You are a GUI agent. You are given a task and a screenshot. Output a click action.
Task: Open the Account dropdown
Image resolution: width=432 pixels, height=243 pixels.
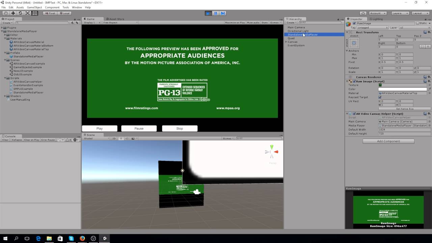point(378,13)
